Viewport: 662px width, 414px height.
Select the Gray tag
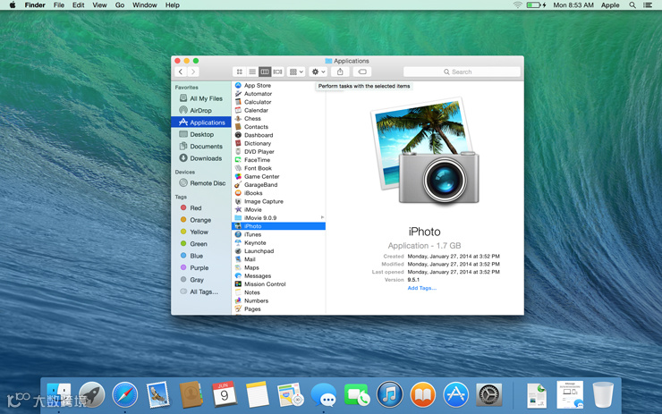click(201, 280)
